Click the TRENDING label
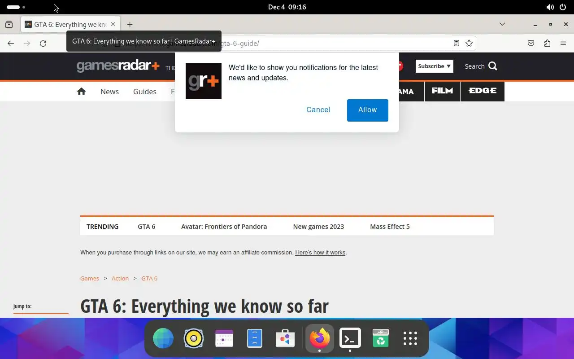 point(103,227)
